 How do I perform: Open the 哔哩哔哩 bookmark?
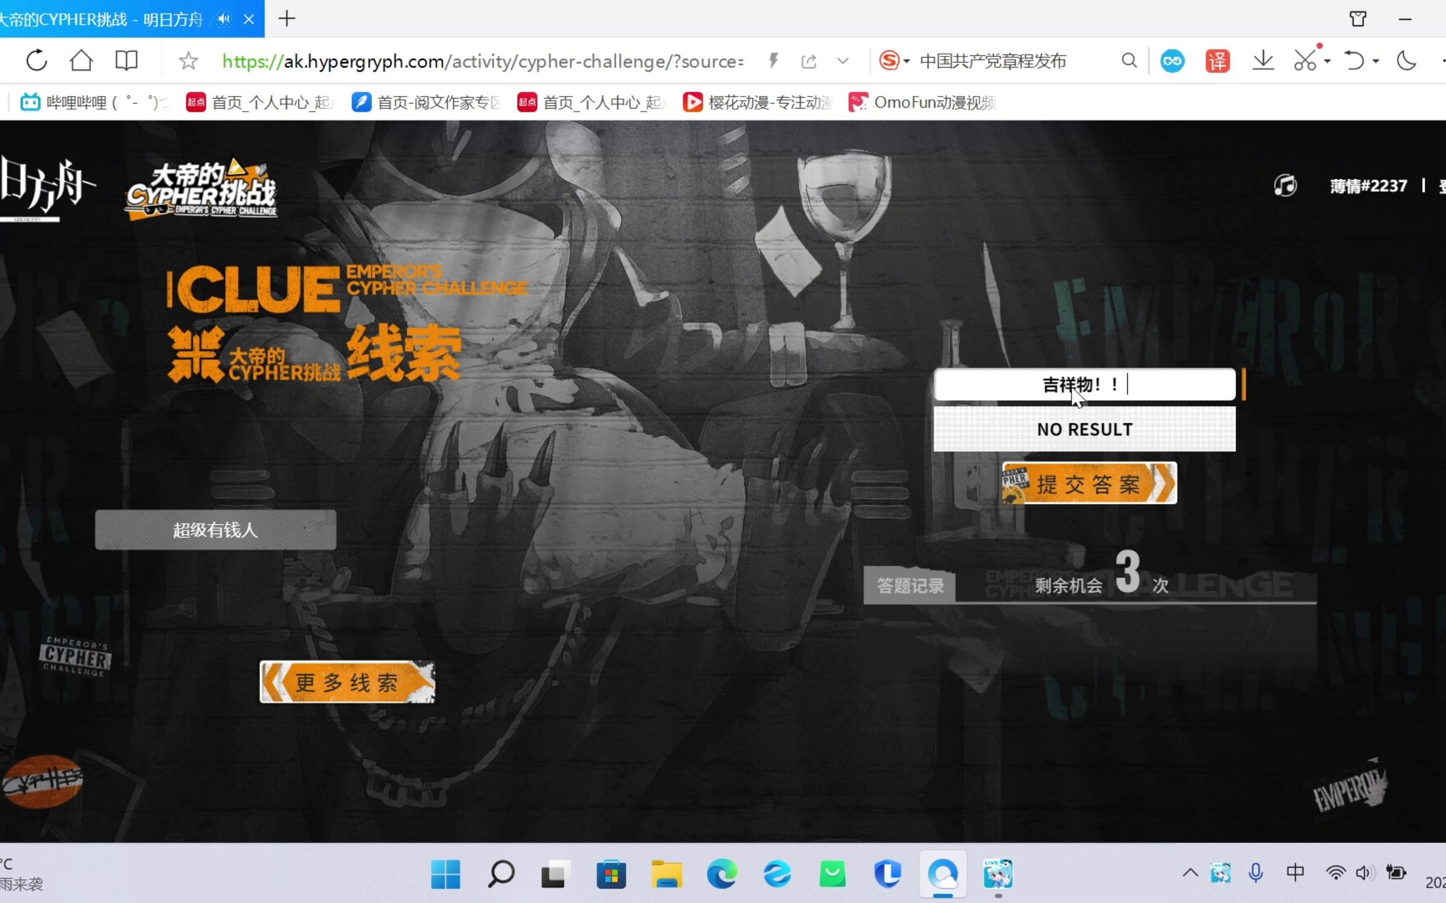(x=93, y=102)
